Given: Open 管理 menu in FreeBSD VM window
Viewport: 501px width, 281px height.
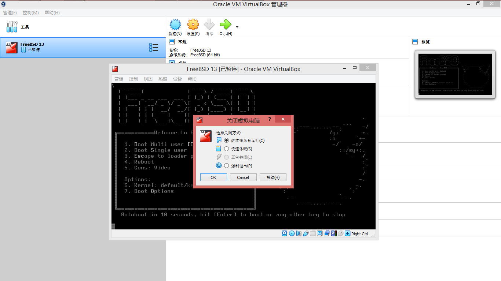Looking at the screenshot, I should [119, 79].
